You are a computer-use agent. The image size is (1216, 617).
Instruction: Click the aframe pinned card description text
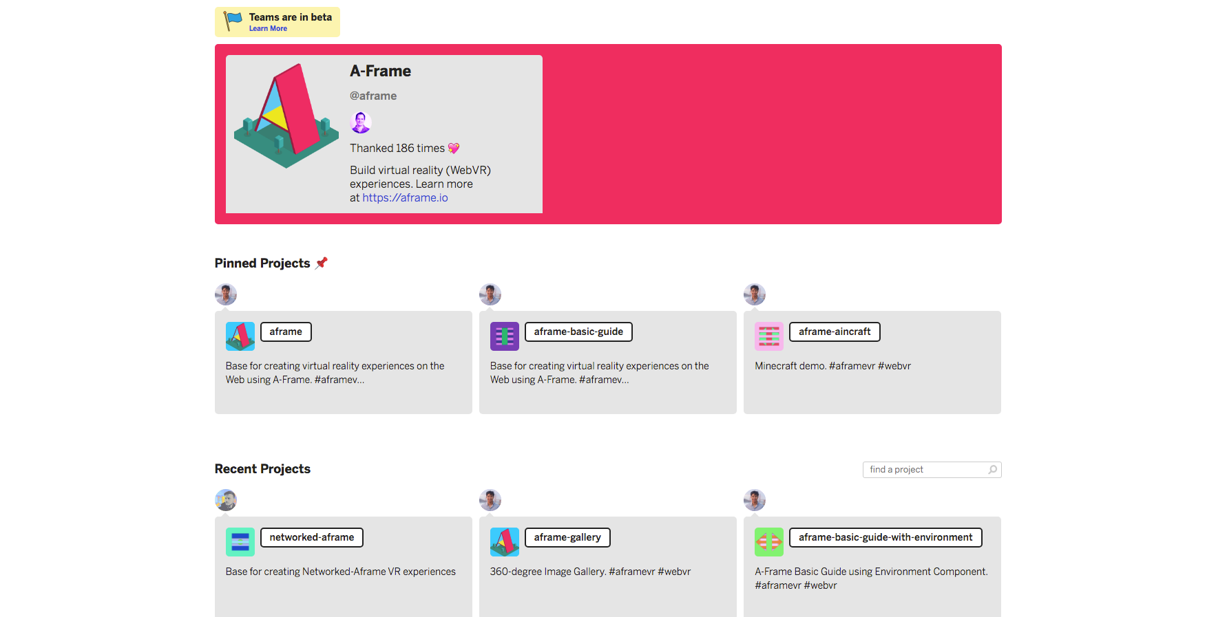point(335,373)
